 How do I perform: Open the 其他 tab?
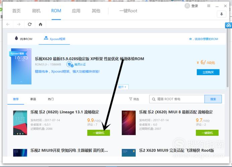pyautogui.click(x=96, y=11)
